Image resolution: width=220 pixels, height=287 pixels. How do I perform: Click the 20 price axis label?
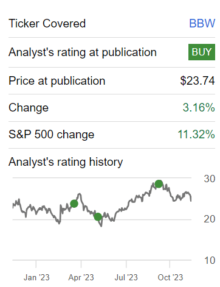click(x=210, y=219)
